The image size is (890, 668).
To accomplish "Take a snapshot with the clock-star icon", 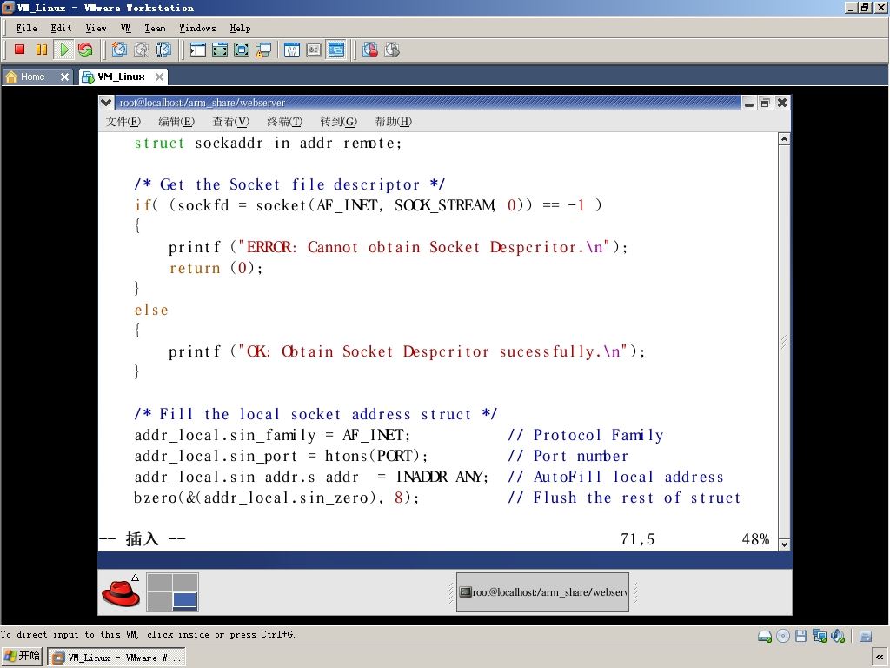I will click(x=119, y=50).
